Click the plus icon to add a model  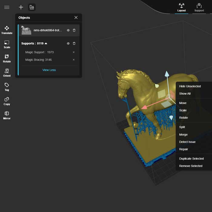tap(21, 7)
